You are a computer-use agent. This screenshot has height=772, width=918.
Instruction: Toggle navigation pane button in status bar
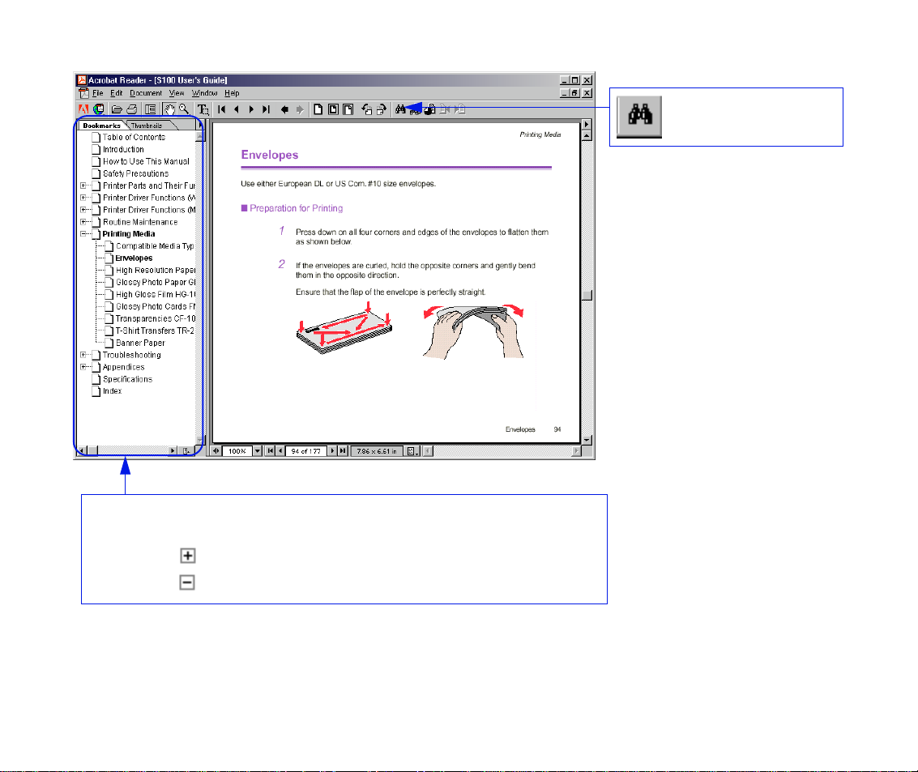[216, 451]
